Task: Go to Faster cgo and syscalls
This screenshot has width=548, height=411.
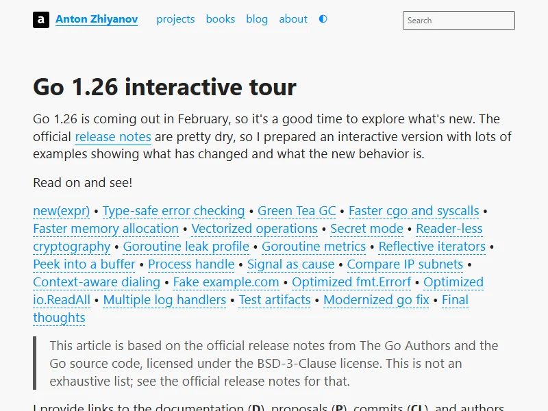Action: [414, 211]
